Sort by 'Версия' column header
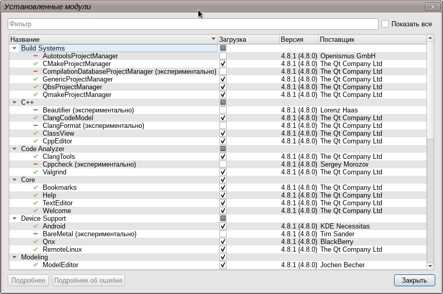 [x=299, y=39]
